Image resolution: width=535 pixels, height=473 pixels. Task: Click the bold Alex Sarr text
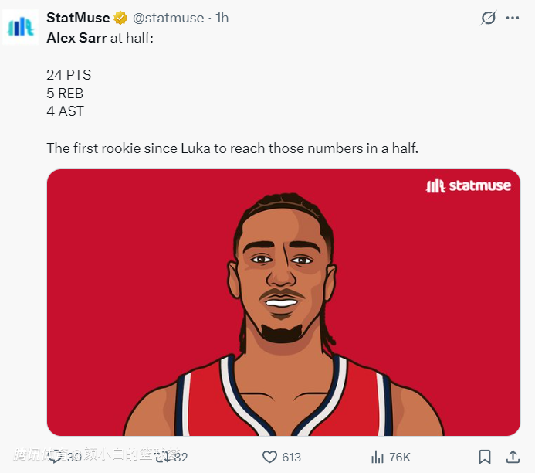76,36
